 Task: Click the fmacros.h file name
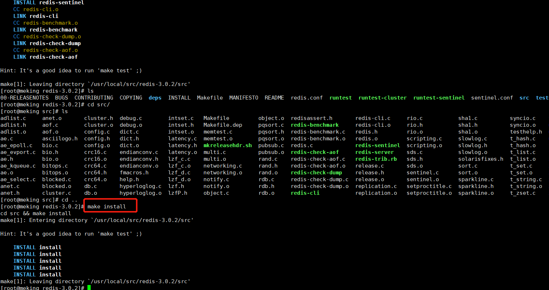pyautogui.click(x=134, y=173)
